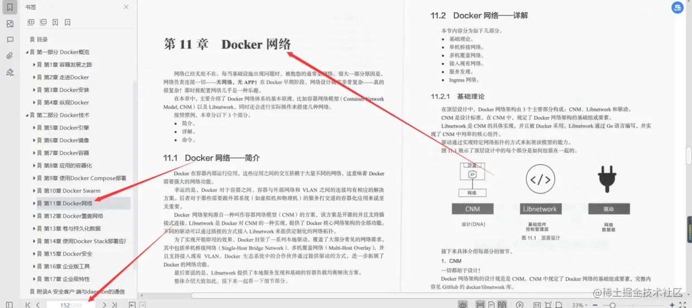The height and width of the screenshot is (308, 692).
Task: Collapse 第二部分 Docker技术 section
Action: pyautogui.click(x=27, y=115)
